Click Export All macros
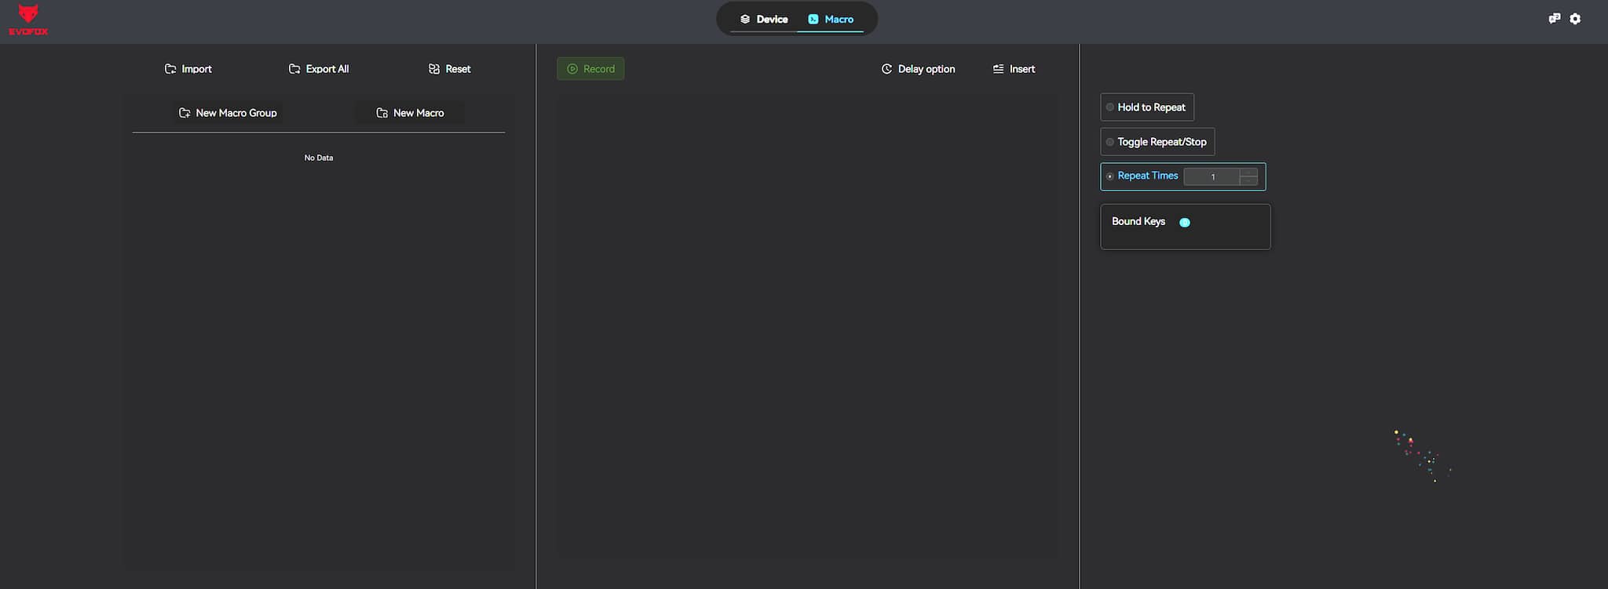Image resolution: width=1608 pixels, height=589 pixels. click(319, 69)
